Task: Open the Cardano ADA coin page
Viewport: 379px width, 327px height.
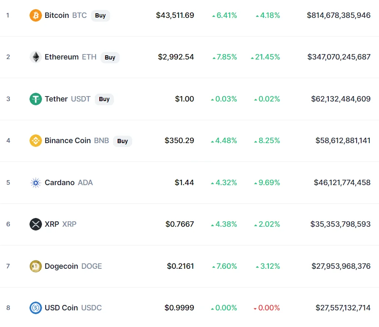Action: pos(69,183)
